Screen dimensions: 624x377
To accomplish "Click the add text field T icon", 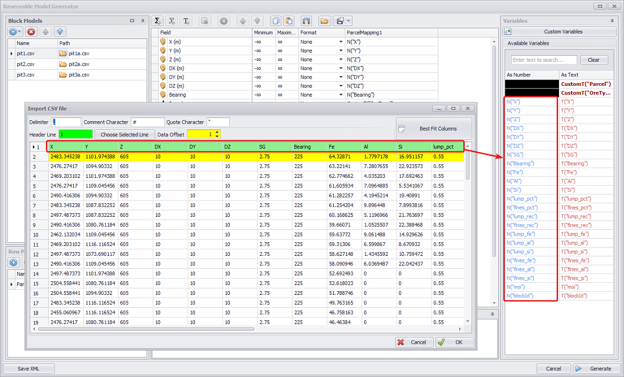I will point(186,21).
